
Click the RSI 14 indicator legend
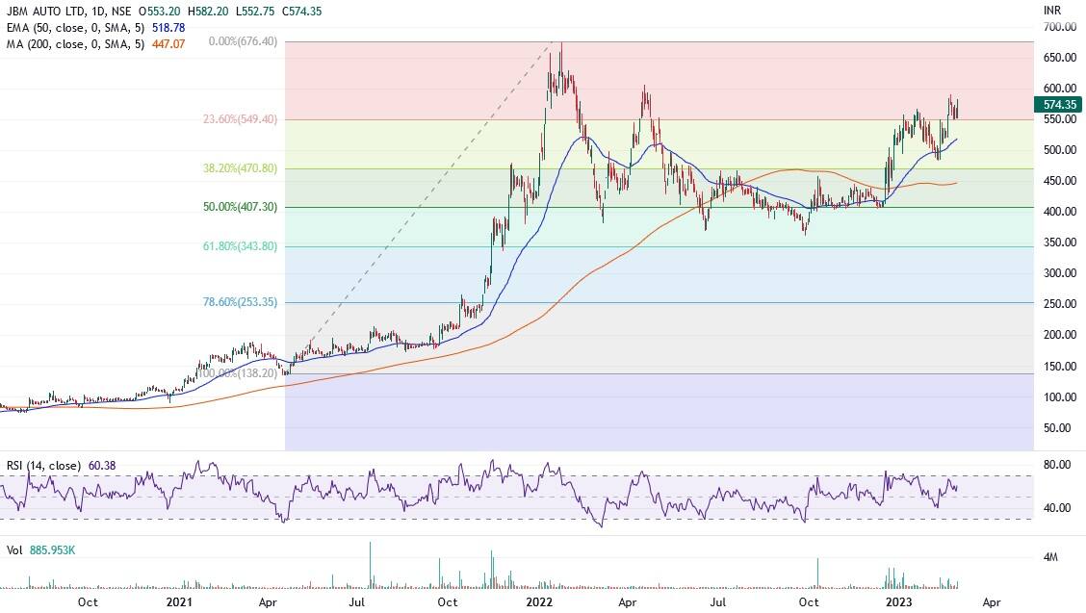[x=46, y=467]
